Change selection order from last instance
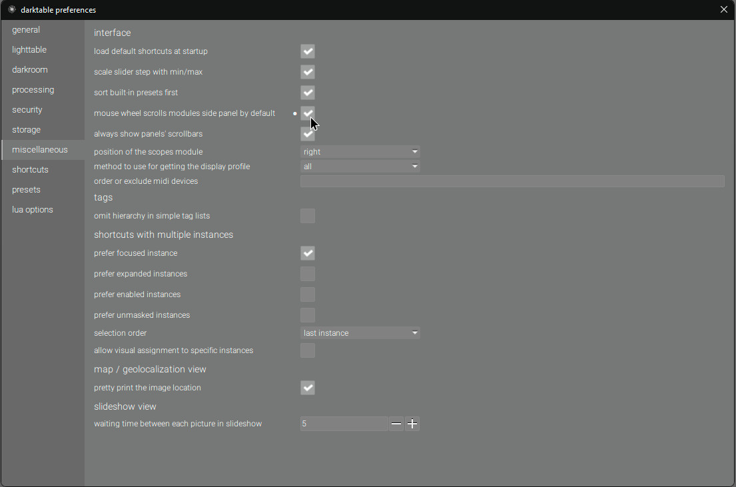This screenshot has width=736, height=487. tap(360, 332)
